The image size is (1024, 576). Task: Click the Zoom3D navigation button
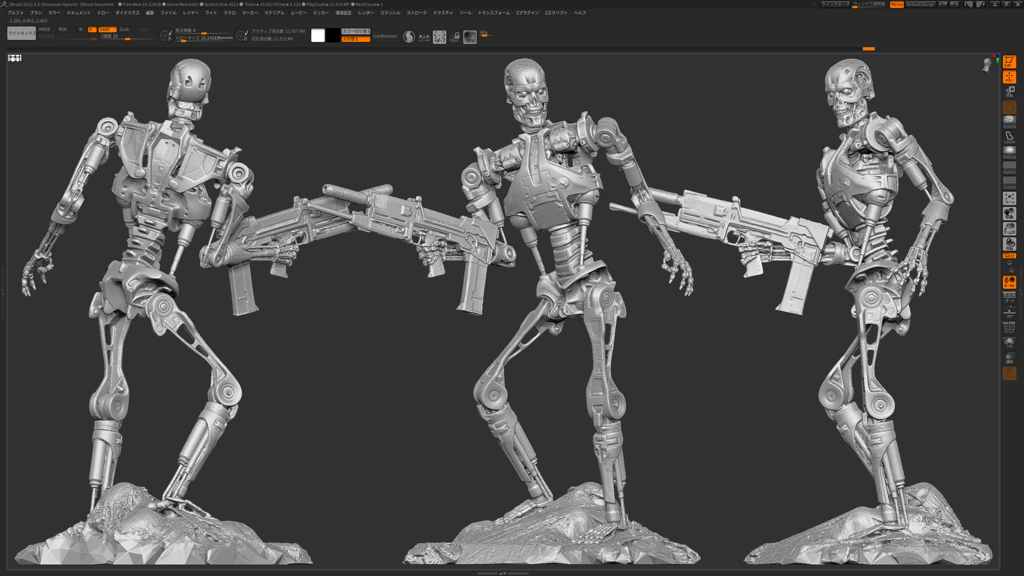pos(1009,229)
